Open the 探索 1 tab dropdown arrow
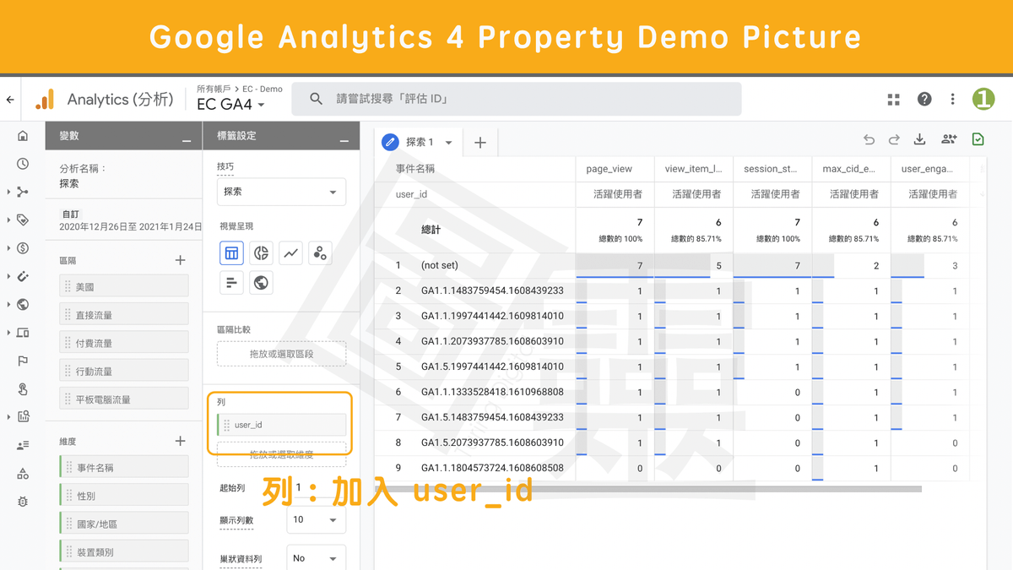The height and width of the screenshot is (570, 1013). pyautogui.click(x=448, y=143)
